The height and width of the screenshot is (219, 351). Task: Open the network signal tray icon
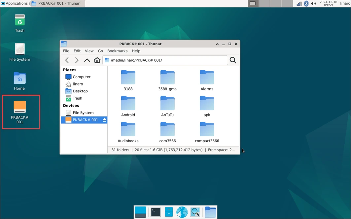tap(299, 3)
